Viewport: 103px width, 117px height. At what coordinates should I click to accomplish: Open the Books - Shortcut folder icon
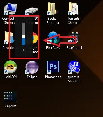(53, 9)
